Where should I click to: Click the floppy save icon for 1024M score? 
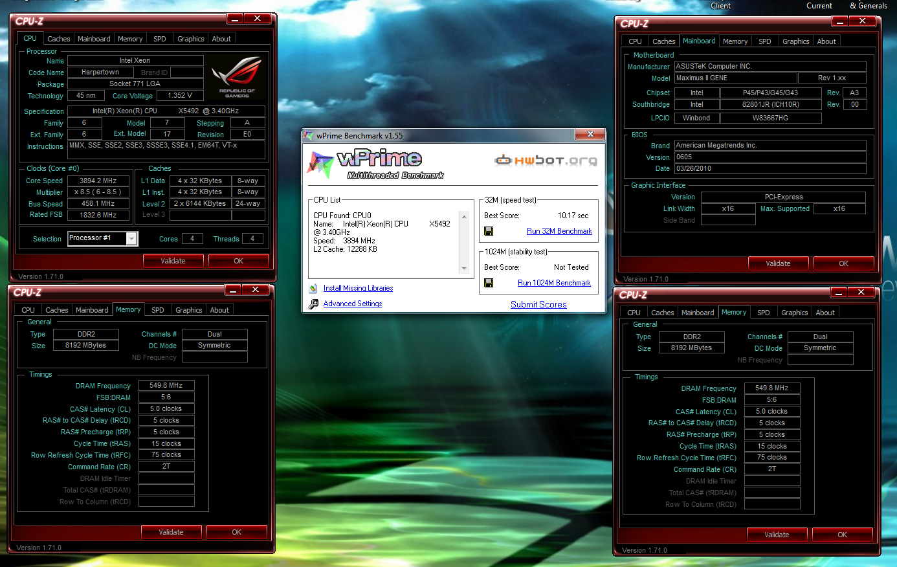pyautogui.click(x=489, y=283)
